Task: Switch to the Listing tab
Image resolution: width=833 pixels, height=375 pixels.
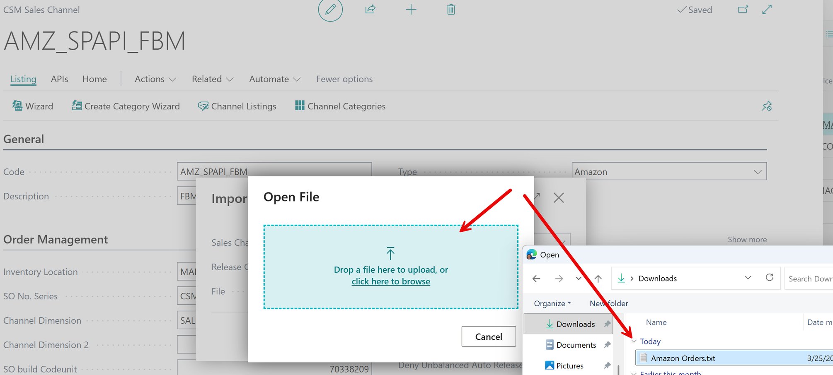Action: click(x=23, y=79)
